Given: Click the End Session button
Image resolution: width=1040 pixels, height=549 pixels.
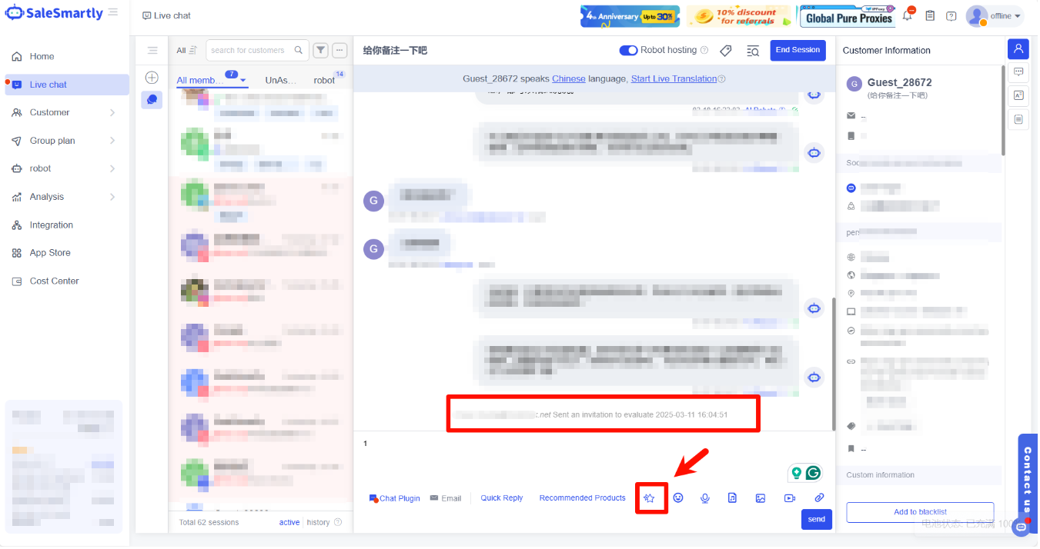Looking at the screenshot, I should [x=798, y=51].
